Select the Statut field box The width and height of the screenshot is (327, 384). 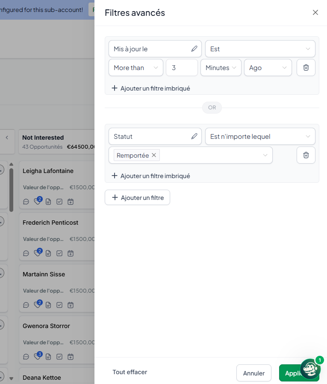tap(155, 136)
